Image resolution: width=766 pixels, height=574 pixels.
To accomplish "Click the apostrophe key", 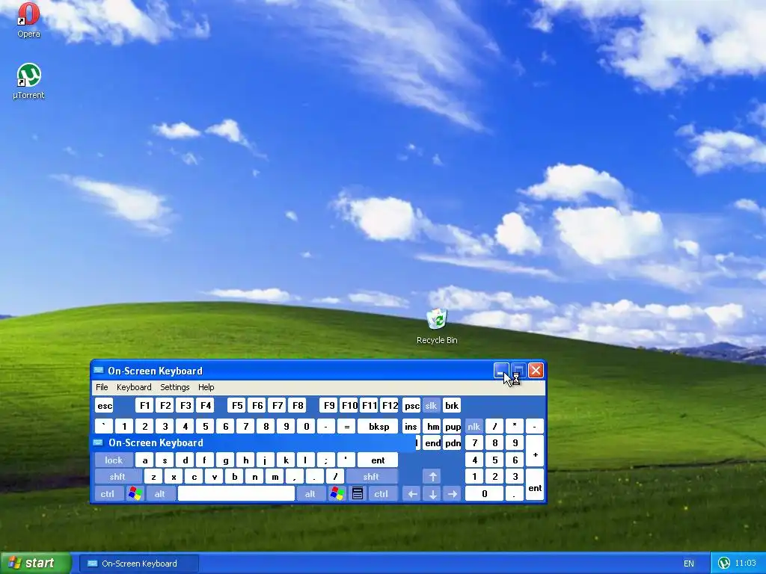I will [346, 460].
